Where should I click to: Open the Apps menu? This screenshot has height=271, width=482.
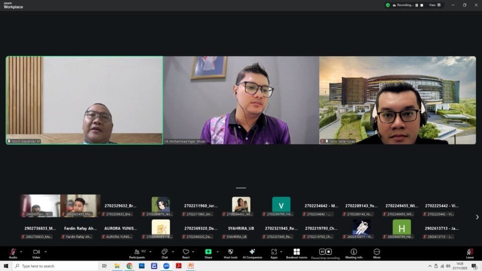pos(274,252)
